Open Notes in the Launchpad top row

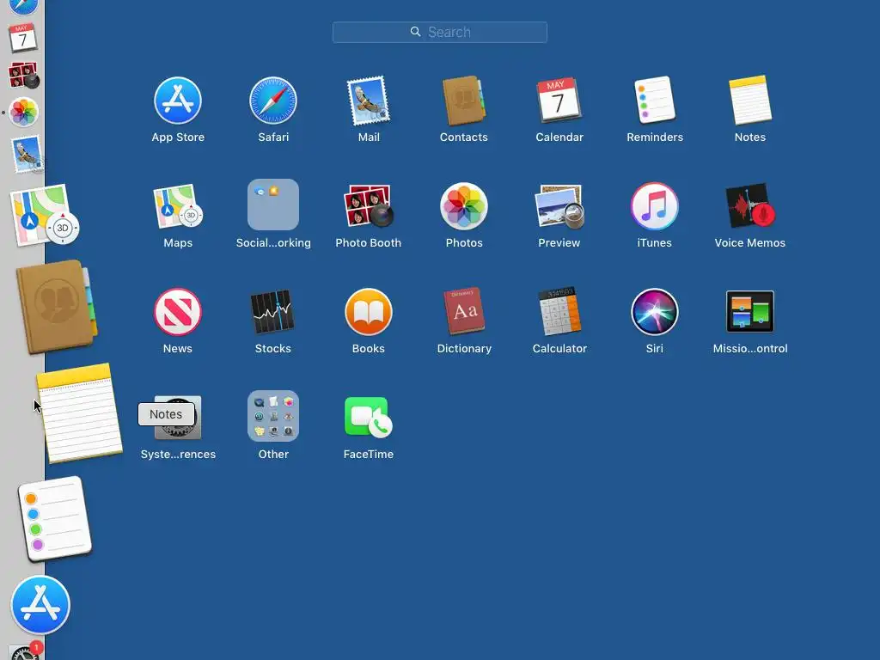point(750,100)
